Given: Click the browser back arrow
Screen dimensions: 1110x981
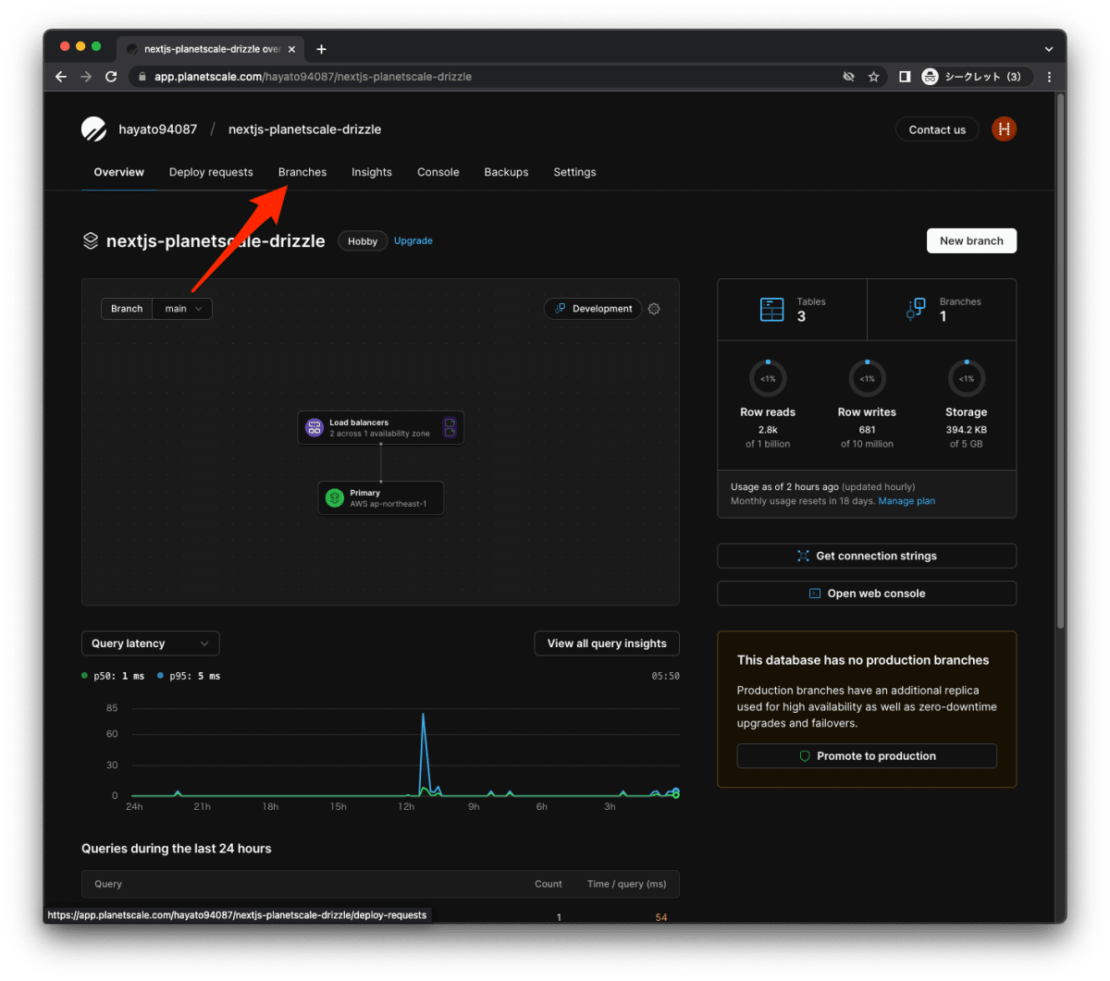Looking at the screenshot, I should point(61,77).
